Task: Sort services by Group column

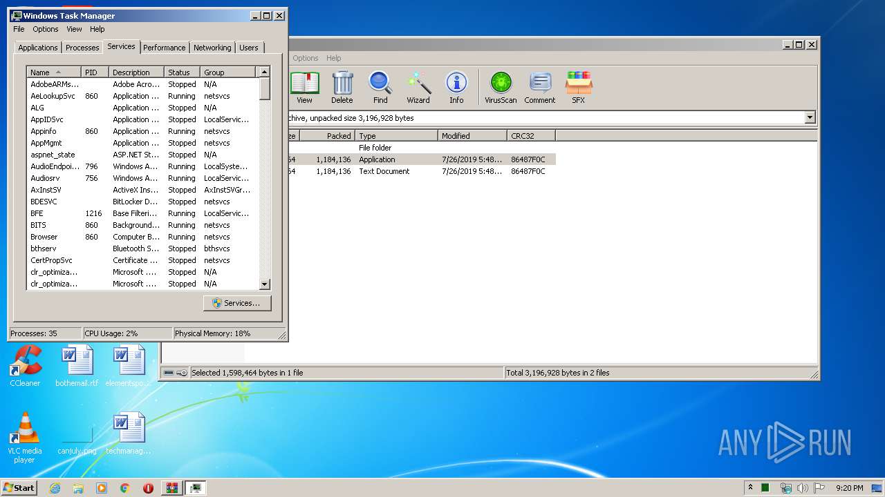Action: coord(229,72)
